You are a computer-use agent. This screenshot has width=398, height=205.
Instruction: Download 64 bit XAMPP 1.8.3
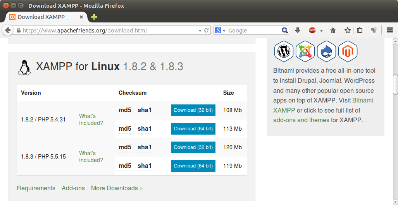[193, 166]
